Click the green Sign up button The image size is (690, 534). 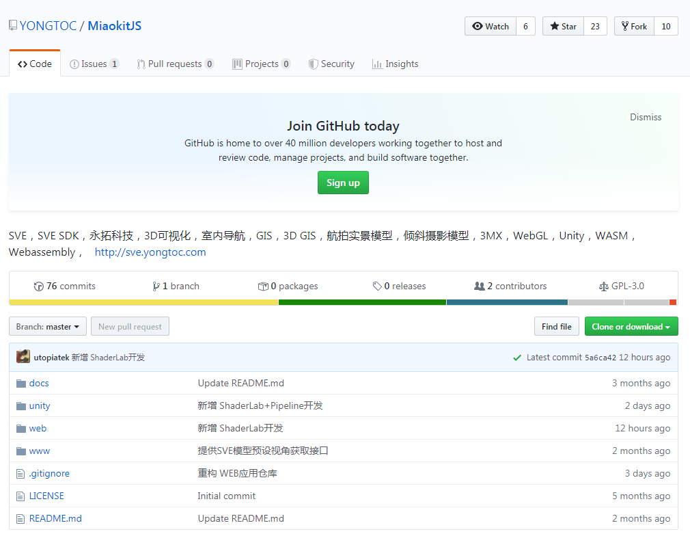pos(343,183)
